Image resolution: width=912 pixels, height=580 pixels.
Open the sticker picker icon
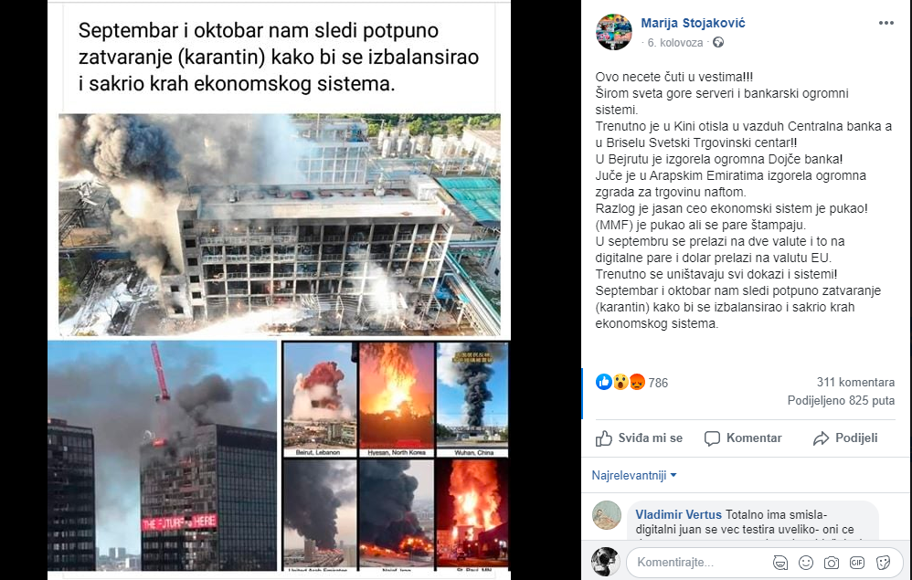[883, 562]
